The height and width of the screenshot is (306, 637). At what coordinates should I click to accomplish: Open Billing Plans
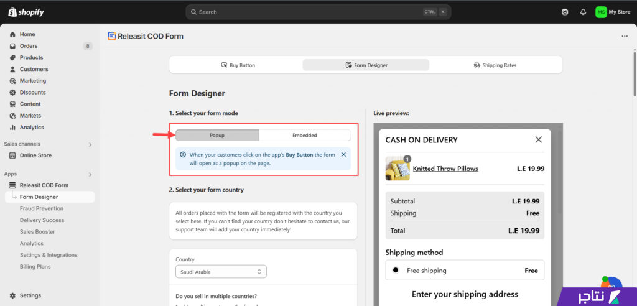[x=35, y=267]
